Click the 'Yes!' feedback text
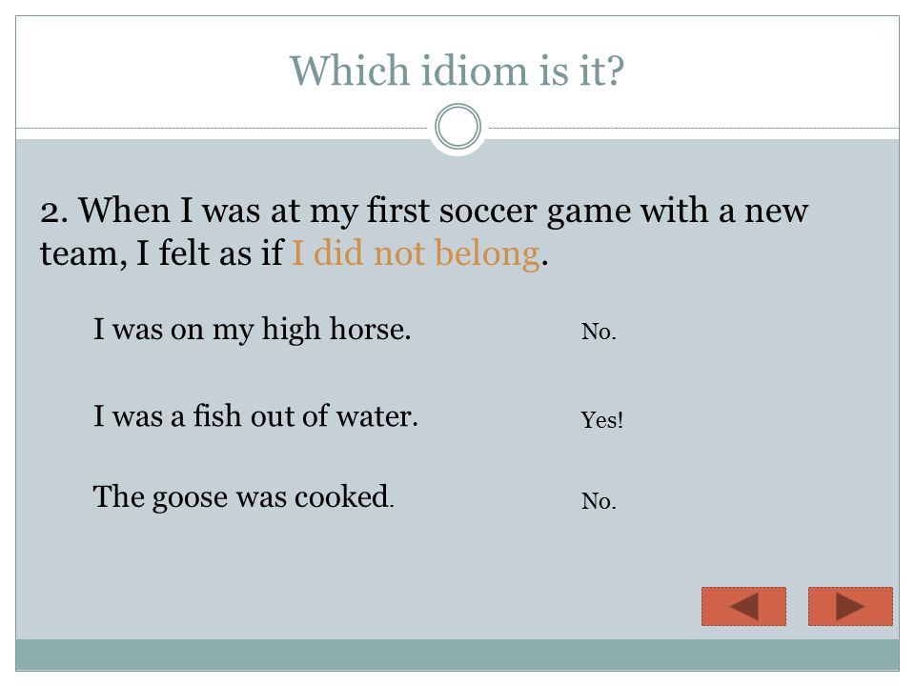This screenshot has height=686, width=915. click(x=601, y=420)
